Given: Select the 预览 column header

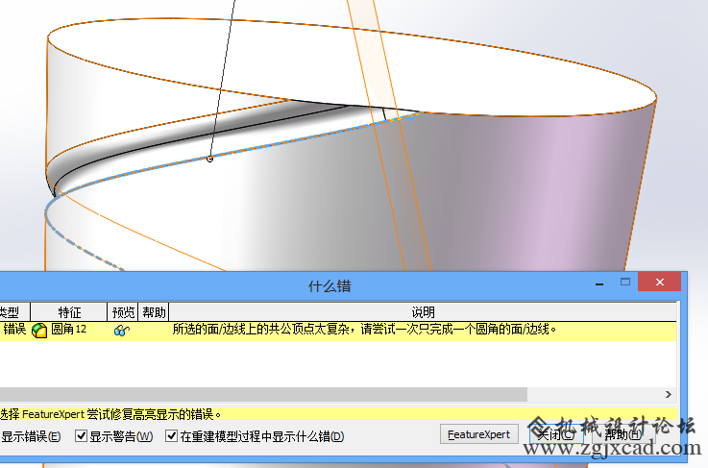Looking at the screenshot, I should tap(123, 312).
